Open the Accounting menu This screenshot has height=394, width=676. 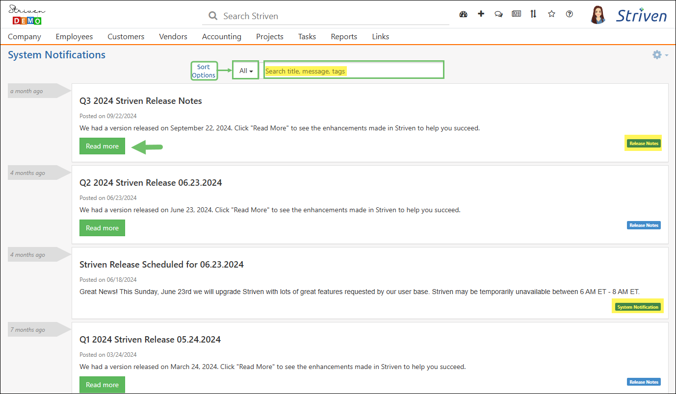tap(222, 36)
